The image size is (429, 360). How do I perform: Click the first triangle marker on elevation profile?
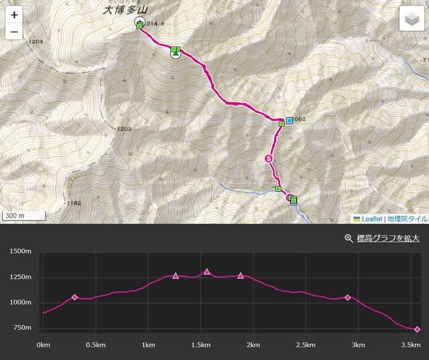point(176,276)
